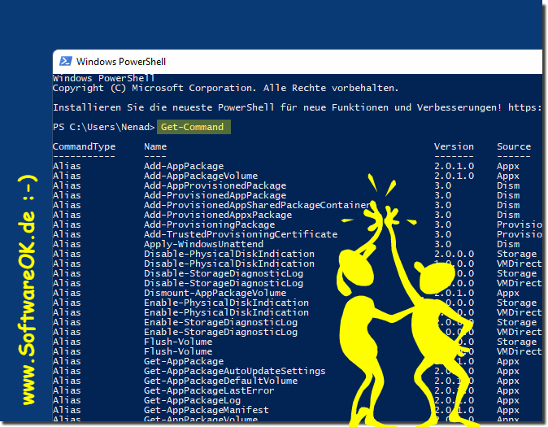
Task: Click Appx source in the Get-AppPackageLog row
Action: 508,400
